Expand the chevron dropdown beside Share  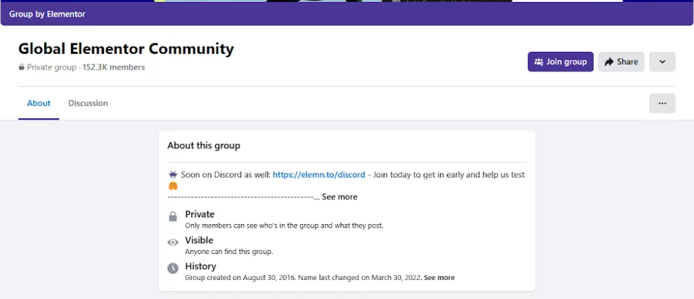click(x=661, y=62)
